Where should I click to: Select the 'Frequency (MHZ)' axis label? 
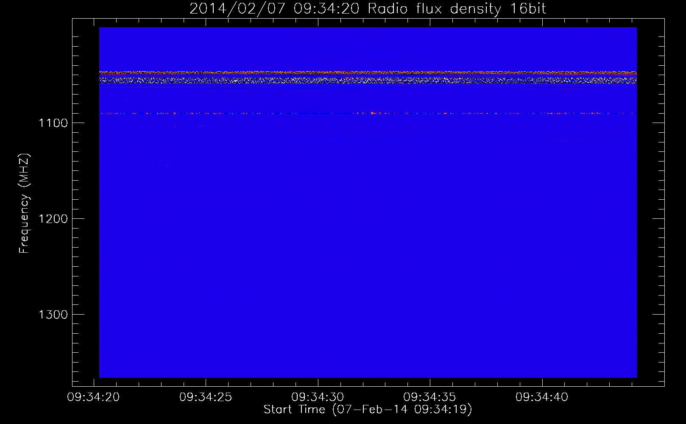click(x=24, y=204)
